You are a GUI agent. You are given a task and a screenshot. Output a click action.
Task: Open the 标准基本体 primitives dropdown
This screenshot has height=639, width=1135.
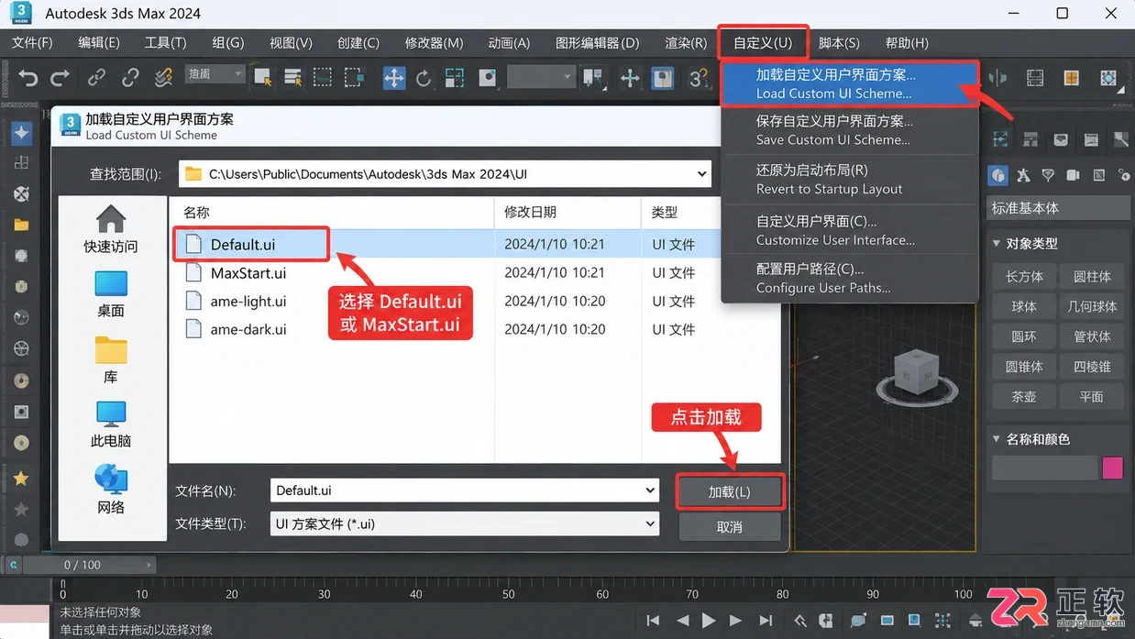coord(1060,208)
